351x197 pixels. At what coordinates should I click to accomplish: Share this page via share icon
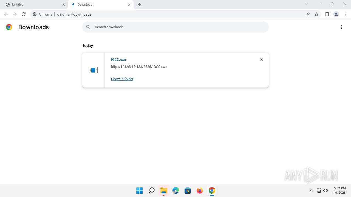coord(308,14)
